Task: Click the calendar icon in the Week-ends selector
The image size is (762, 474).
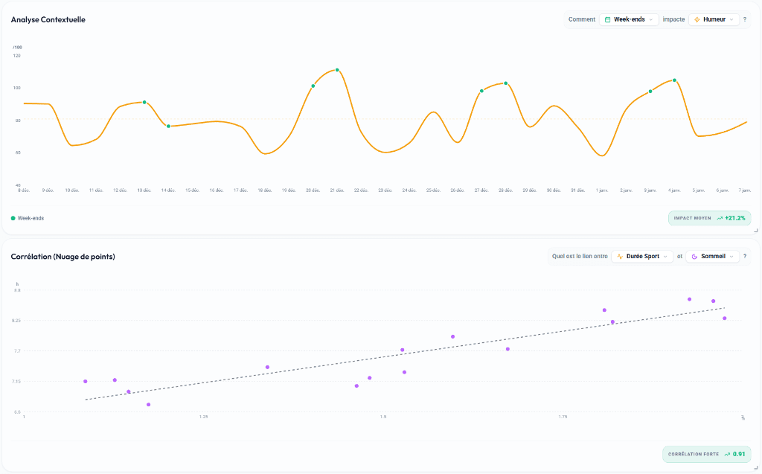Action: click(608, 19)
